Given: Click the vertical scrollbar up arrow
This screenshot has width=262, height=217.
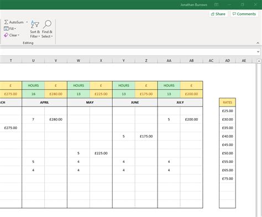Looking at the screenshot, I should [259, 61].
